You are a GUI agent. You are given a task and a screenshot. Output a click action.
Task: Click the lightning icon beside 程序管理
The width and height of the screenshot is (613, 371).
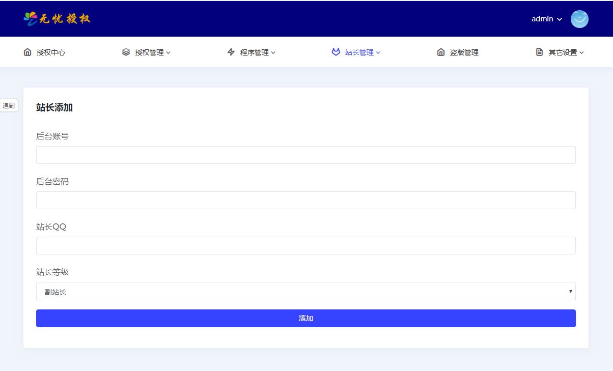click(x=231, y=52)
